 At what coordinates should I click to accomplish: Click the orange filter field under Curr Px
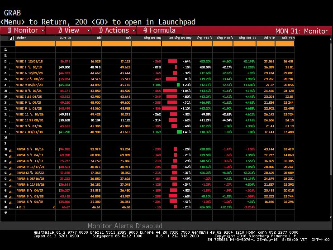click(63, 43)
